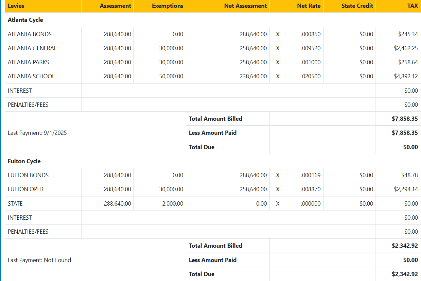Click Last Payment: Not Found text

click(x=39, y=260)
